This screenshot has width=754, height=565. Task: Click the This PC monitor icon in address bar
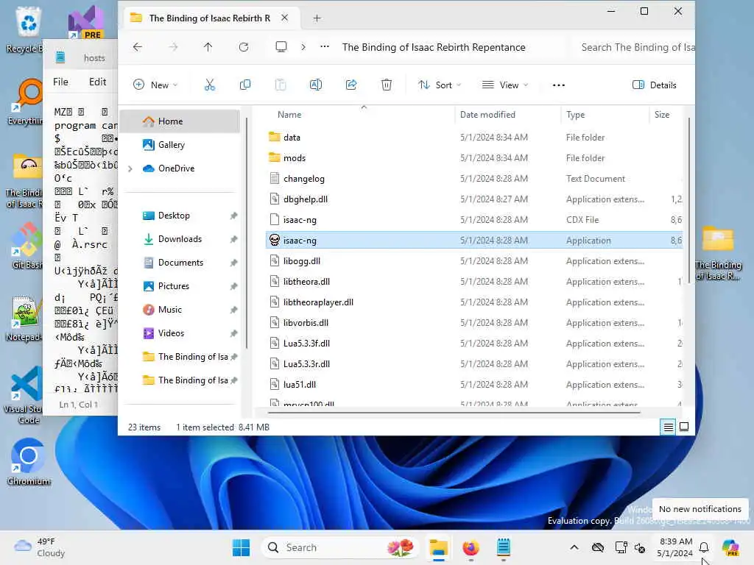[281, 46]
